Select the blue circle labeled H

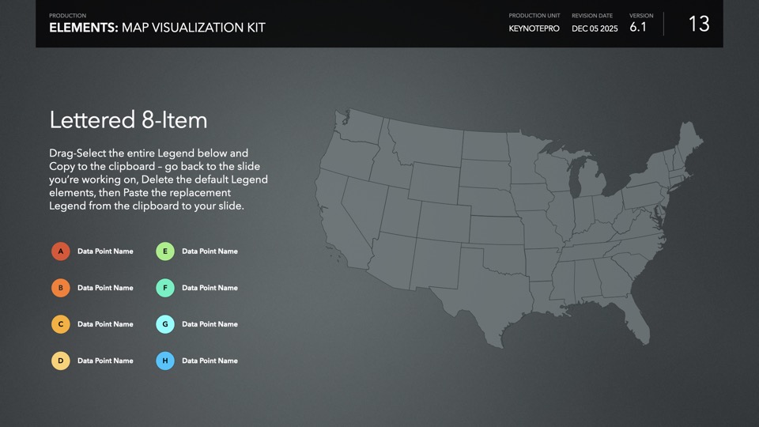tap(164, 361)
